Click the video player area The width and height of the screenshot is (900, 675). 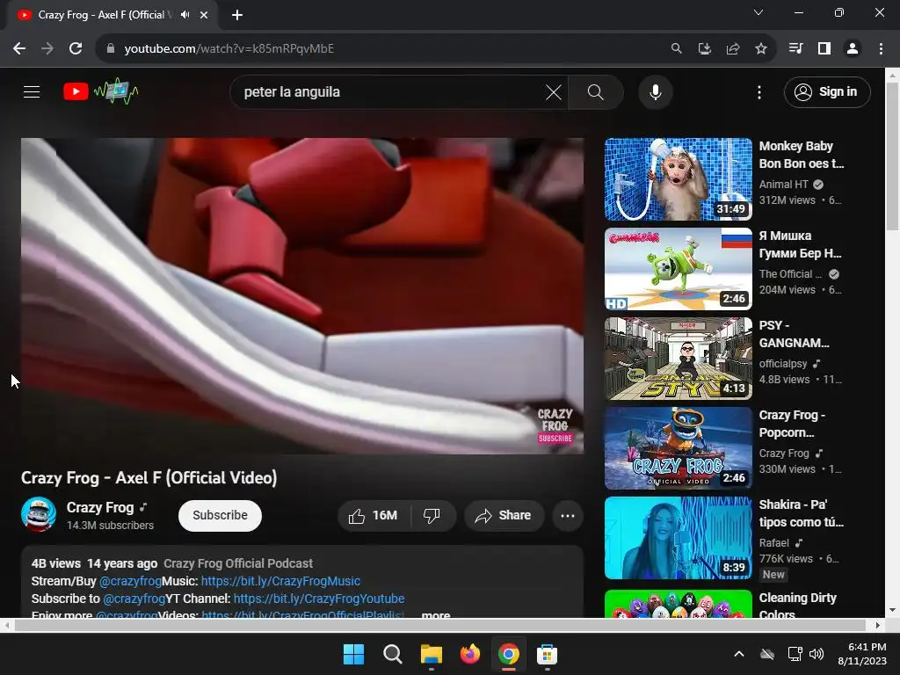point(302,295)
